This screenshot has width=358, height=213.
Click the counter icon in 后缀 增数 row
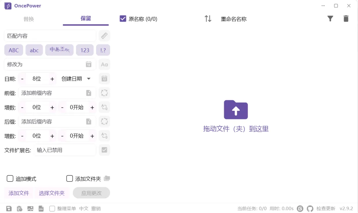coord(104,136)
